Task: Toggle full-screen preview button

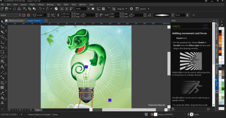Action: coord(93,9)
